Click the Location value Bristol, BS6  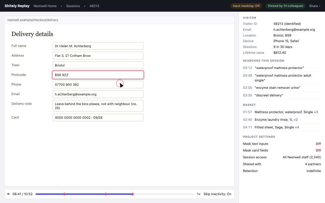[x=282, y=35]
